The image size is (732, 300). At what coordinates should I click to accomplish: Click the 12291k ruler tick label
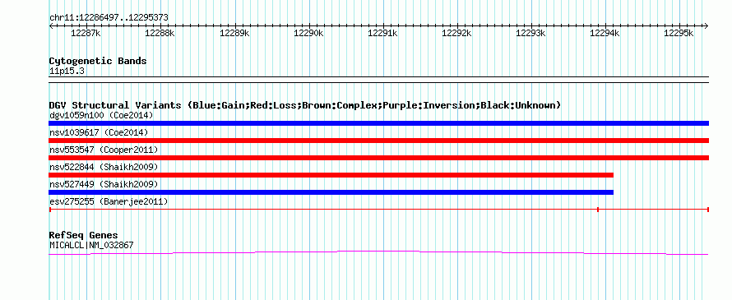382,33
